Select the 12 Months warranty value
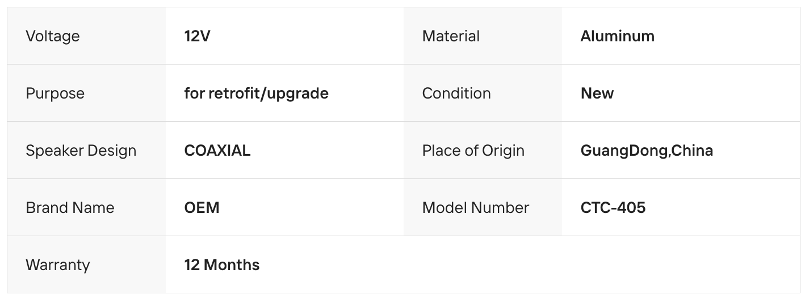 [221, 265]
